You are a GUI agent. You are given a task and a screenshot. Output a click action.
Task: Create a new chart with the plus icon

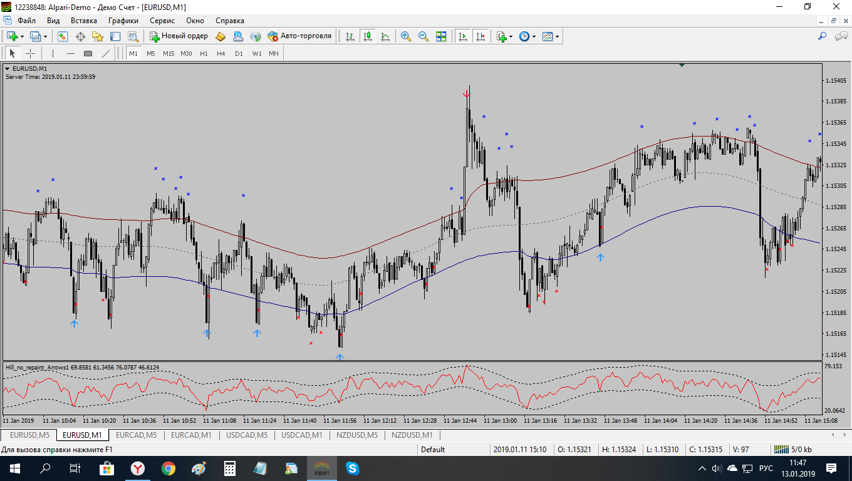[12, 36]
